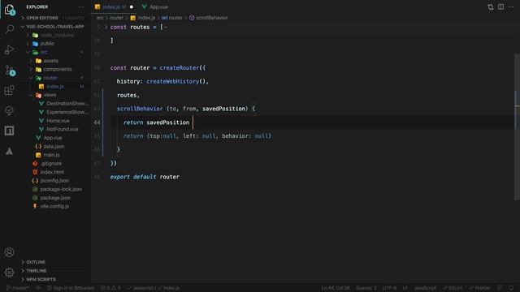The image size is (520, 292).
Task: Change file encoding UTF-8
Action: (x=389, y=288)
